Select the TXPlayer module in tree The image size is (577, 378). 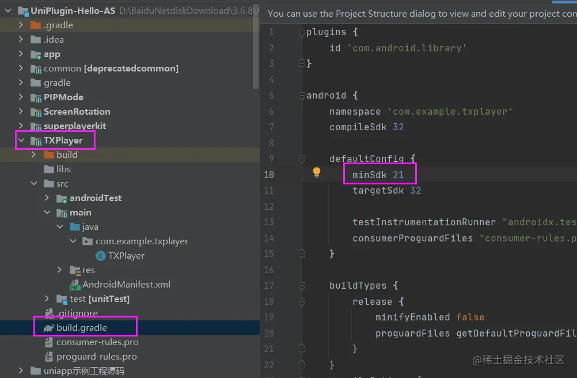coord(63,140)
